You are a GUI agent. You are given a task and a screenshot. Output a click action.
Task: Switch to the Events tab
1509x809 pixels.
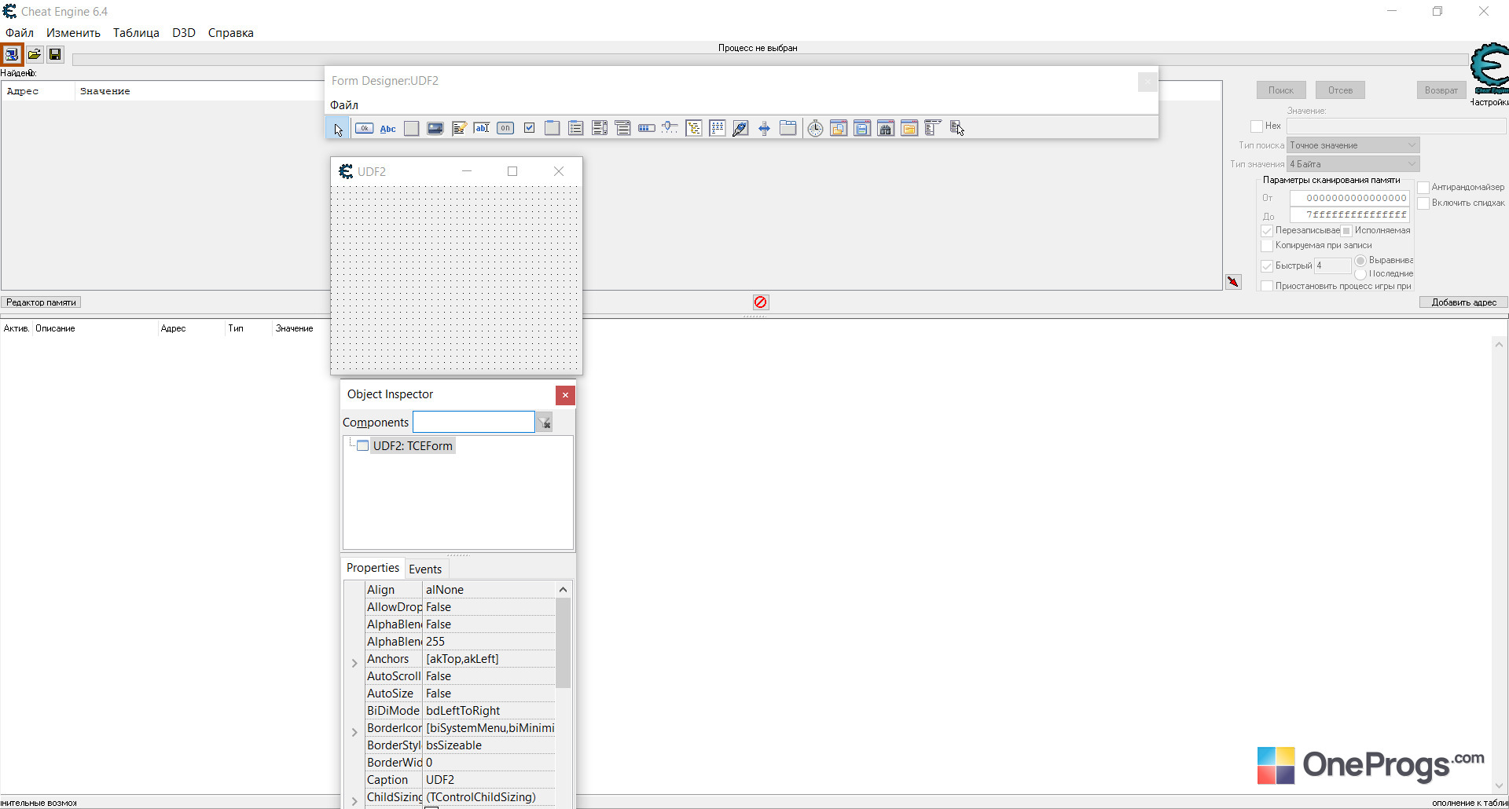point(425,569)
